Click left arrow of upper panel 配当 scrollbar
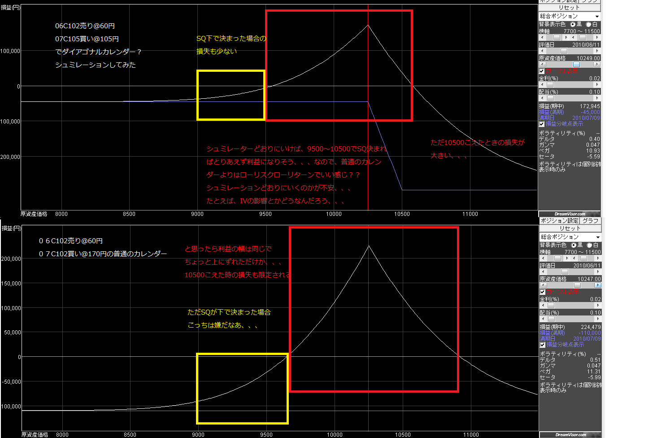 542,98
